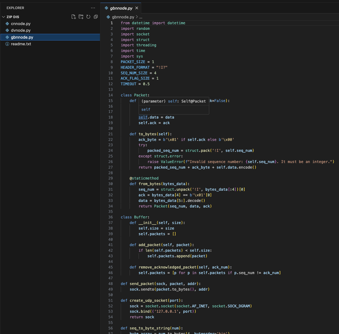The height and width of the screenshot is (334, 339).
Task: Switch to the gbnnode.py editor tab
Action: click(121, 8)
